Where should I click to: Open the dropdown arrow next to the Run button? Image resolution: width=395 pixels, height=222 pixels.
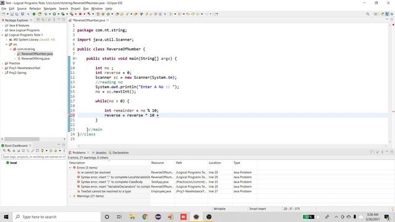[58, 14]
